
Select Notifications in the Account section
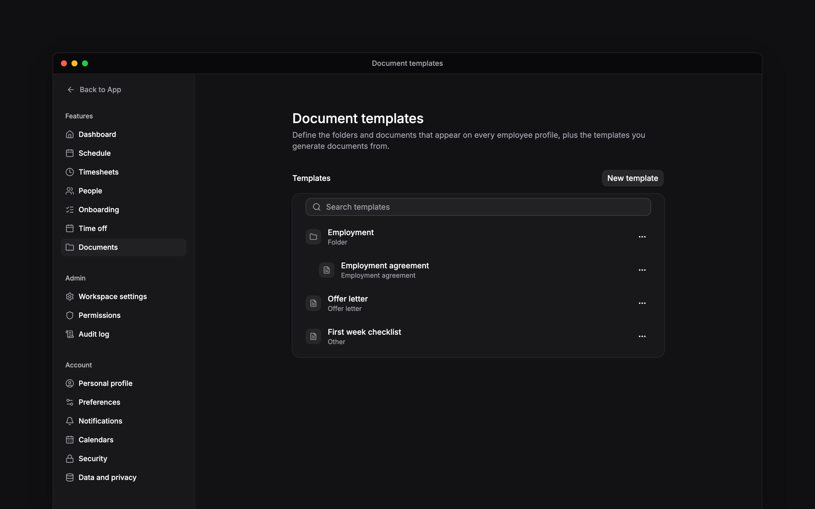[x=123, y=421]
